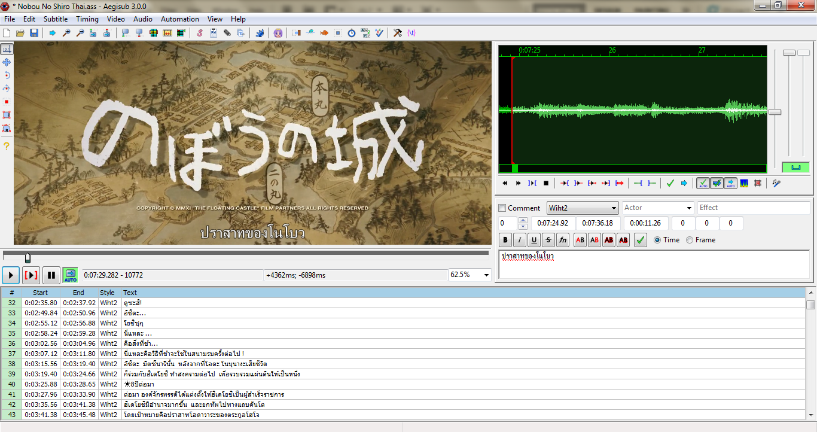Open Options with hammer and wrench icon
This screenshot has width=817, height=432.
(x=397, y=33)
